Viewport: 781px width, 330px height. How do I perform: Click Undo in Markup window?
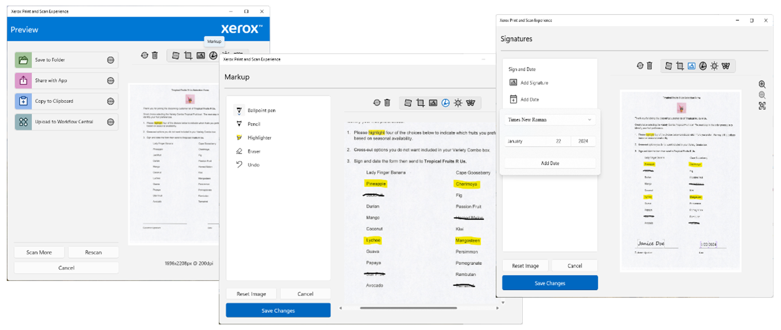point(247,165)
